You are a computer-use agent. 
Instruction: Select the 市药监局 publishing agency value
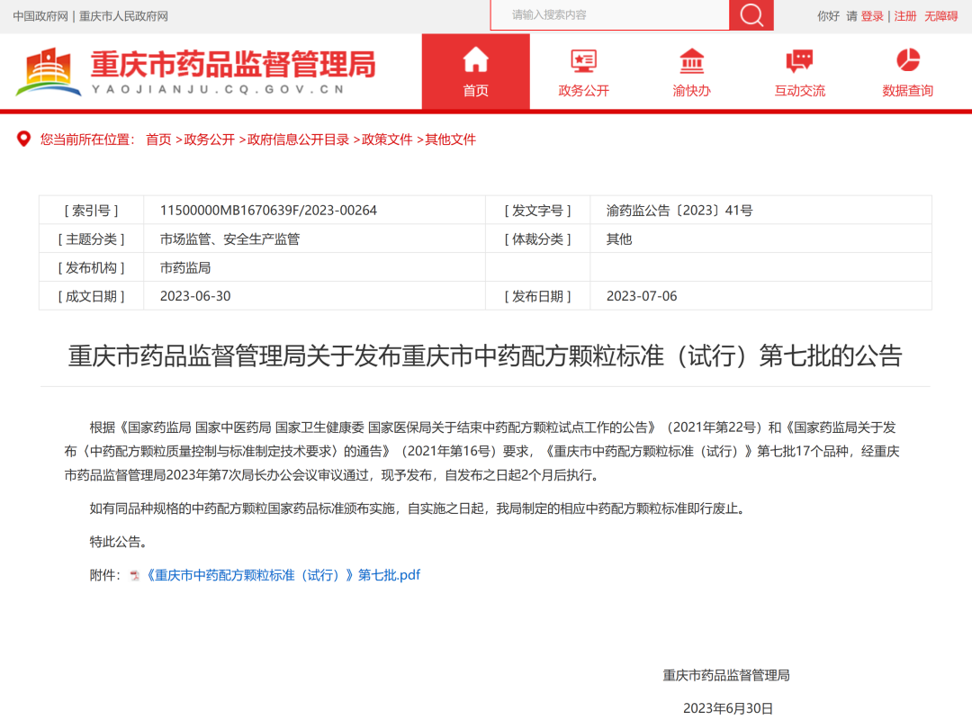tap(185, 267)
